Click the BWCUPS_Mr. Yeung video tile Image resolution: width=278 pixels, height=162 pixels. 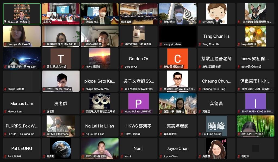click(x=61, y=81)
